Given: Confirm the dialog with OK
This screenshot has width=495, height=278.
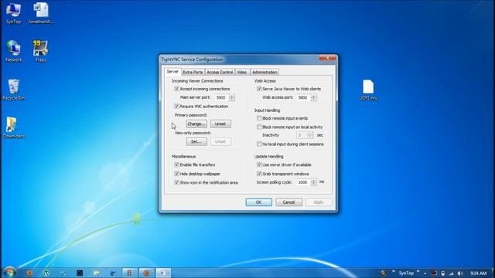Looking at the screenshot, I should click(x=258, y=202).
